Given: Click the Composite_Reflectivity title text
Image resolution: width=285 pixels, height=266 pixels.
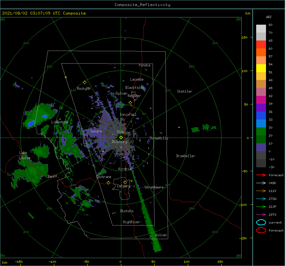Looking at the screenshot, I should pyautogui.click(x=142, y=5).
